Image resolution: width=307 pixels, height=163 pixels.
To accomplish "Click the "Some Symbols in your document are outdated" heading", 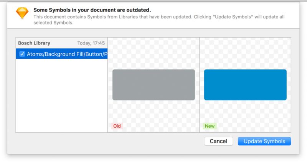I will tap(92, 10).
